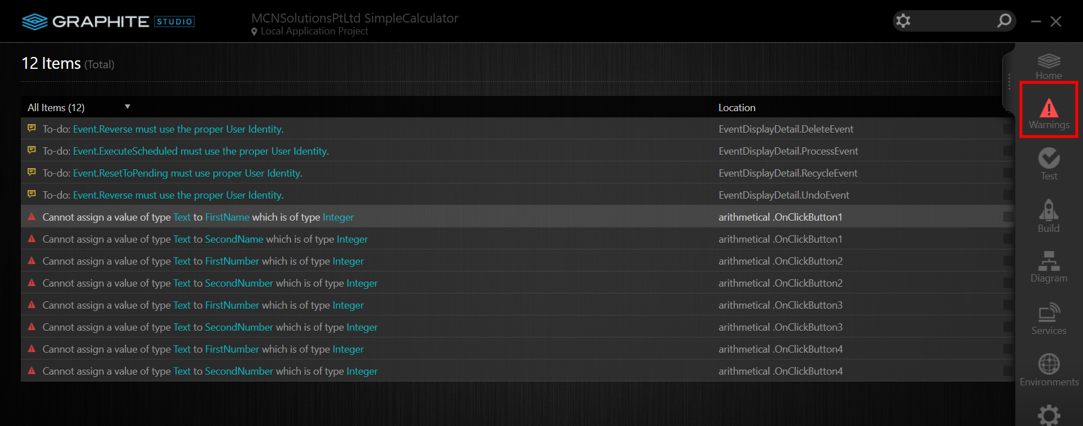Click the magnifying glass search icon

(1004, 21)
